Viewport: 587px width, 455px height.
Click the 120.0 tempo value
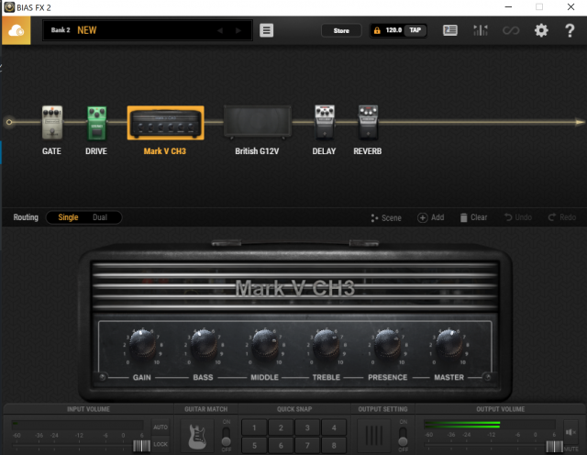[393, 30]
